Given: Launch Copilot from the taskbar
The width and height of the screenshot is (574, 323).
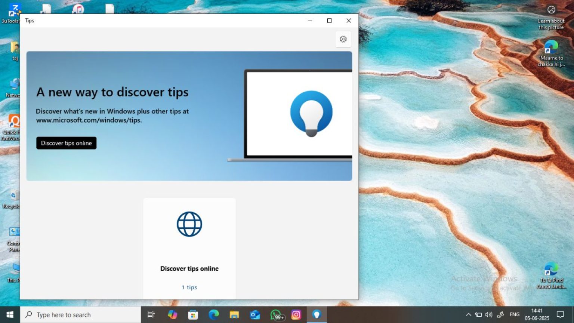Looking at the screenshot, I should pos(172,315).
